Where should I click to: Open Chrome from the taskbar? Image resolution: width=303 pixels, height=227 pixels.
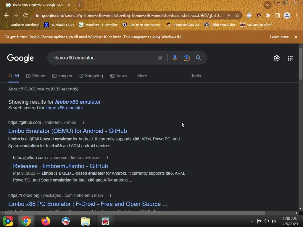(x=26, y=221)
